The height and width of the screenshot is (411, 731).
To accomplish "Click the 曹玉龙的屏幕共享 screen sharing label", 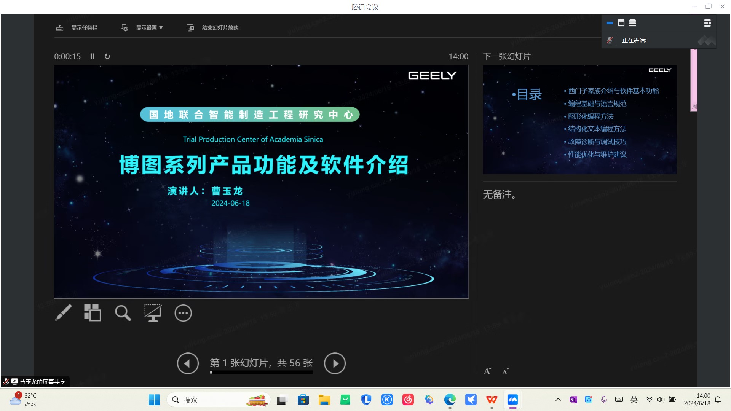I will (35, 382).
